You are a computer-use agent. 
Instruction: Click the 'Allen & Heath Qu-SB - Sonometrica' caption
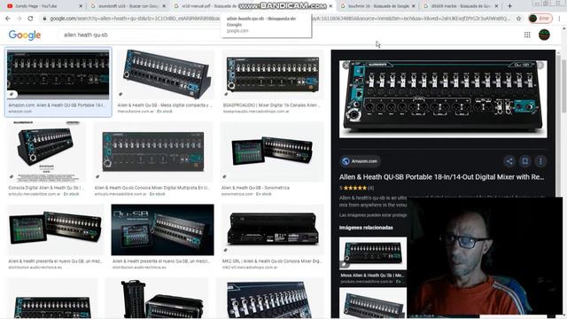pyautogui.click(x=255, y=188)
